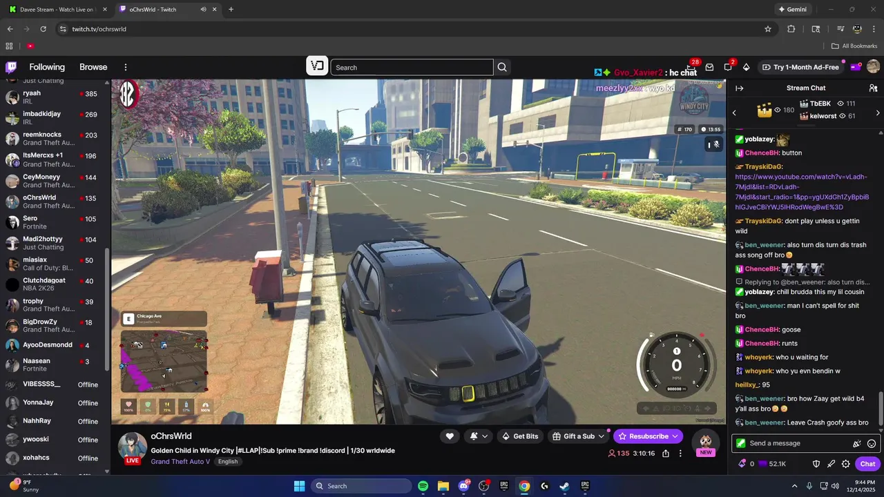This screenshot has height=497, width=884.
Task: Expand the Gift a Sub dropdown
Action: click(601, 436)
